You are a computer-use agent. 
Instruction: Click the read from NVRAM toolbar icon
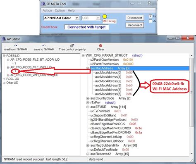[x=16, y=45]
